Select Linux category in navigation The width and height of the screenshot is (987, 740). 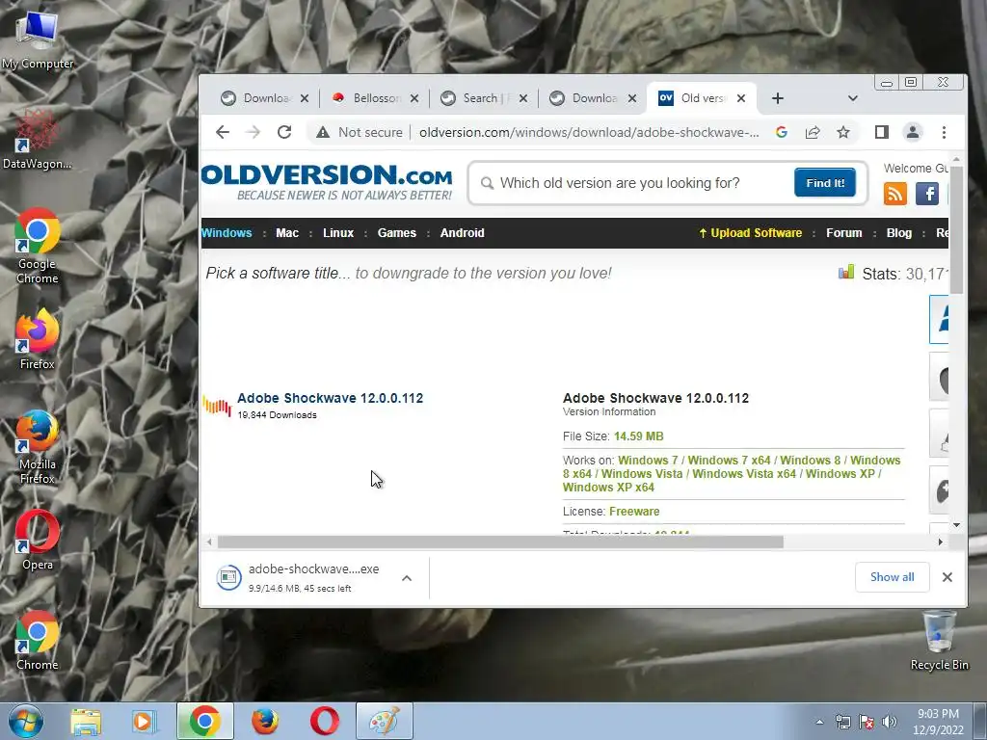pyautogui.click(x=338, y=233)
